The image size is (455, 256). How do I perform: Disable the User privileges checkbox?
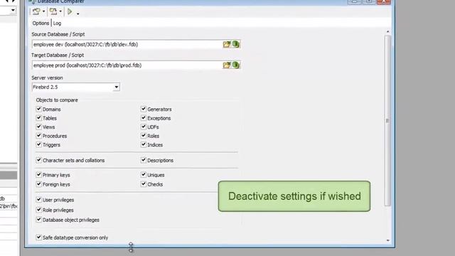point(38,200)
